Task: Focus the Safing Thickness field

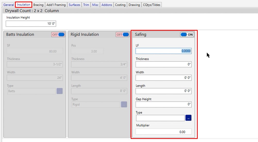Action: click(163, 64)
